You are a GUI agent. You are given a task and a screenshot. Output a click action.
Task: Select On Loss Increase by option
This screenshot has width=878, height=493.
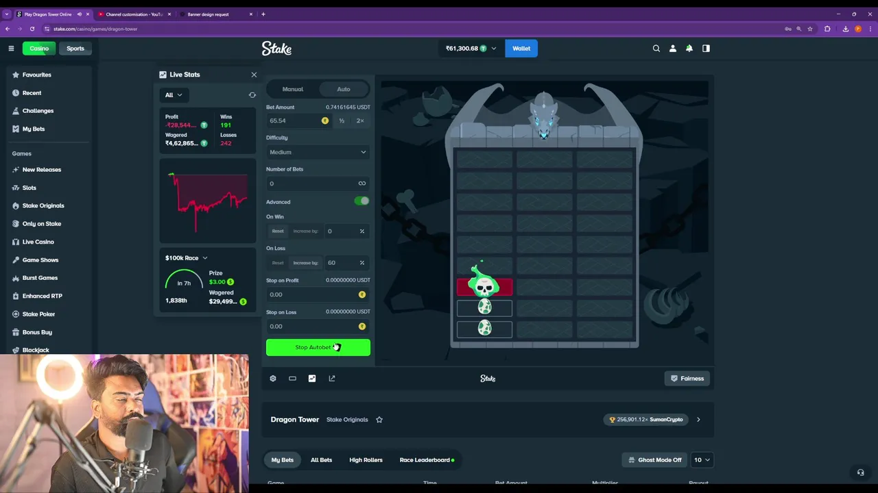click(305, 263)
